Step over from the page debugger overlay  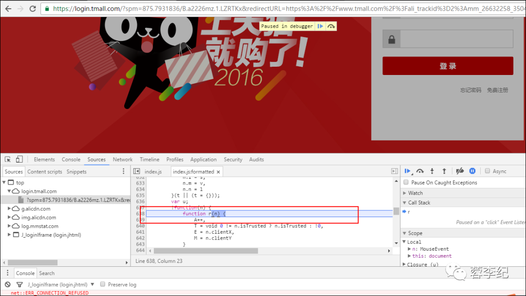331,26
